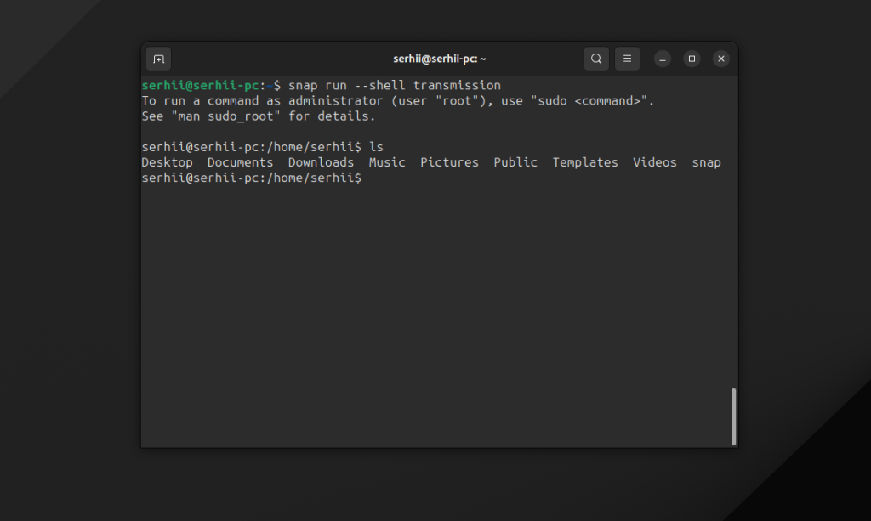871x521 pixels.
Task: Click the Public directory name
Action: pyautogui.click(x=515, y=162)
